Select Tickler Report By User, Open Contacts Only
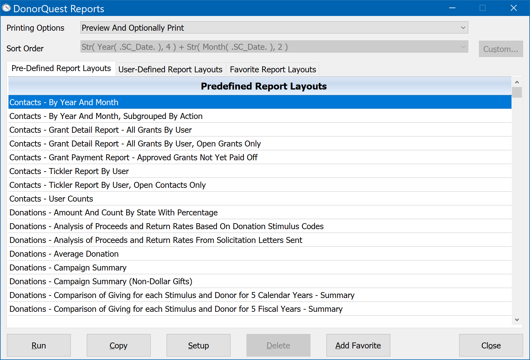The image size is (530, 360). click(260, 185)
